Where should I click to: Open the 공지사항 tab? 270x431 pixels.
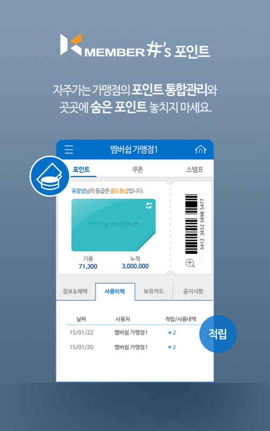(x=193, y=291)
